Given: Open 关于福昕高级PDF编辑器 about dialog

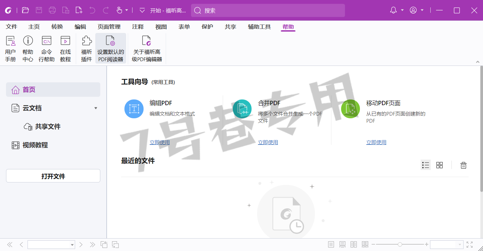Looking at the screenshot, I should pos(147,49).
